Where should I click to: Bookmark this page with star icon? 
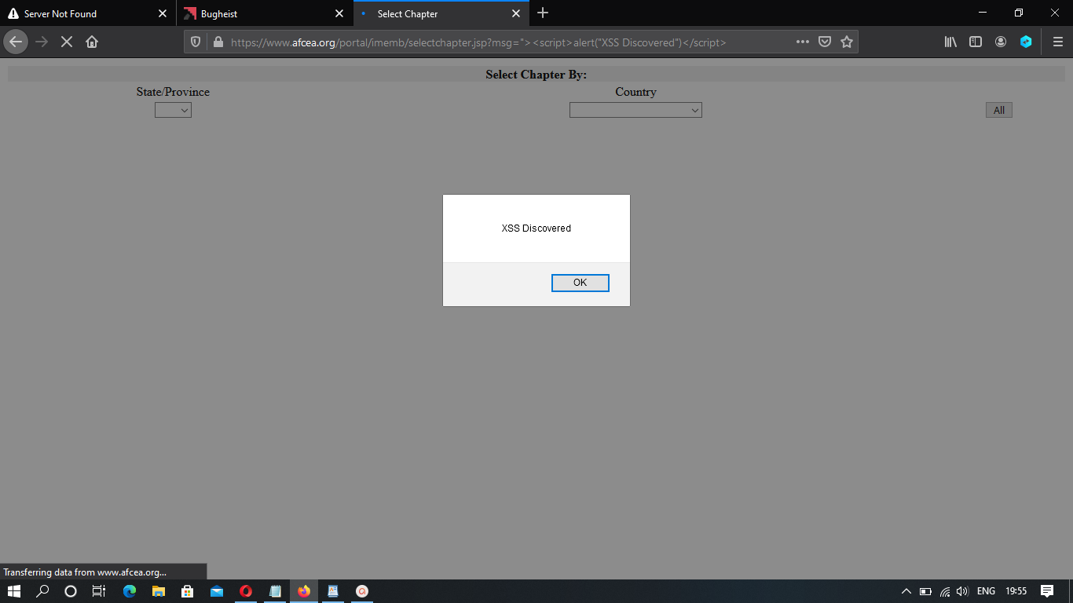pyautogui.click(x=847, y=42)
